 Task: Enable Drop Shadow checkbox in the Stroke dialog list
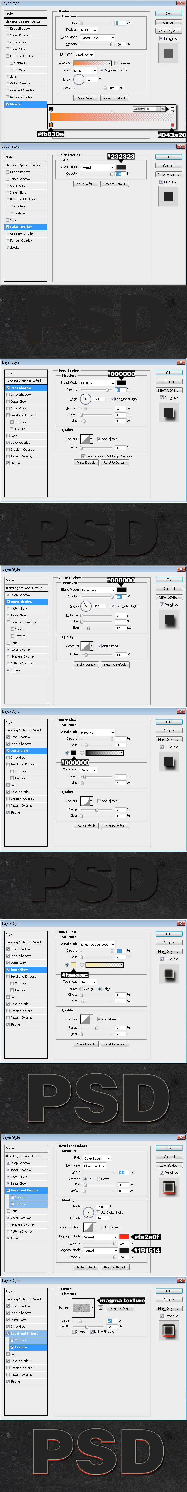[x=7, y=28]
